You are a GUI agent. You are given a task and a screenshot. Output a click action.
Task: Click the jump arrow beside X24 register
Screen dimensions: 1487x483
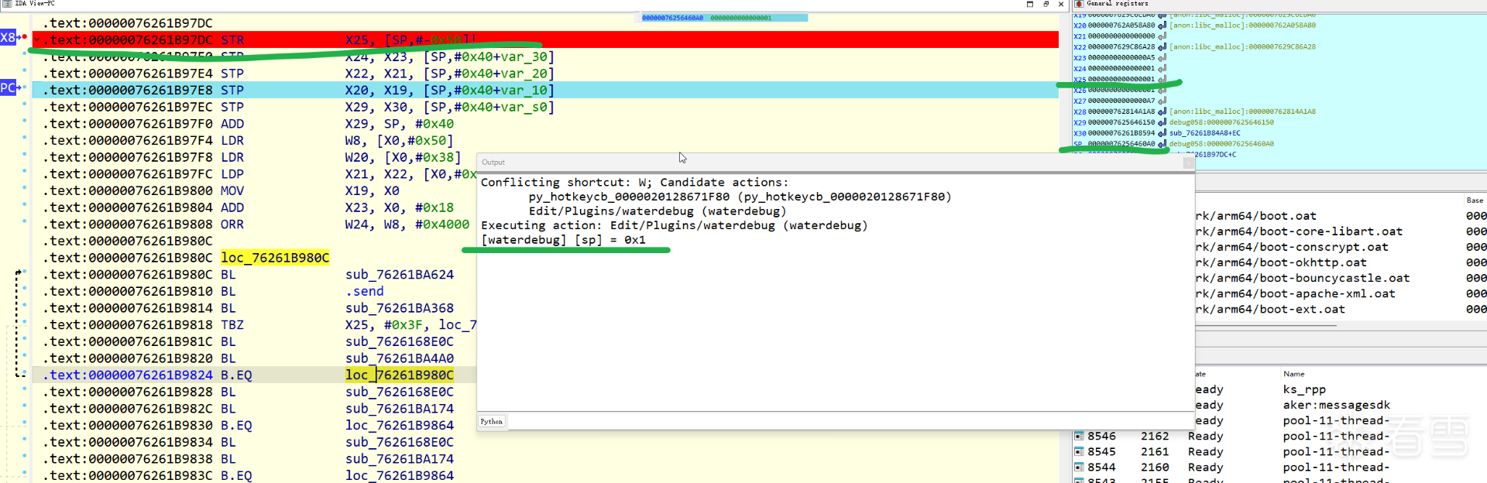(1162, 69)
